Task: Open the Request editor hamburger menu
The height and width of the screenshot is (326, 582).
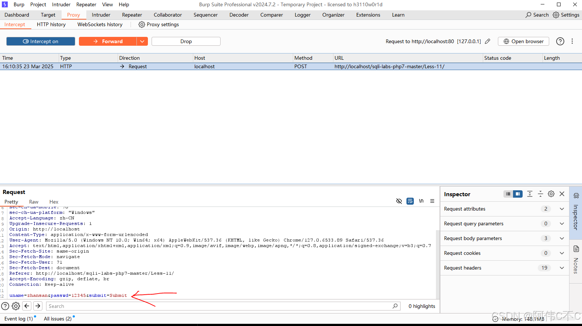Action: (x=432, y=201)
